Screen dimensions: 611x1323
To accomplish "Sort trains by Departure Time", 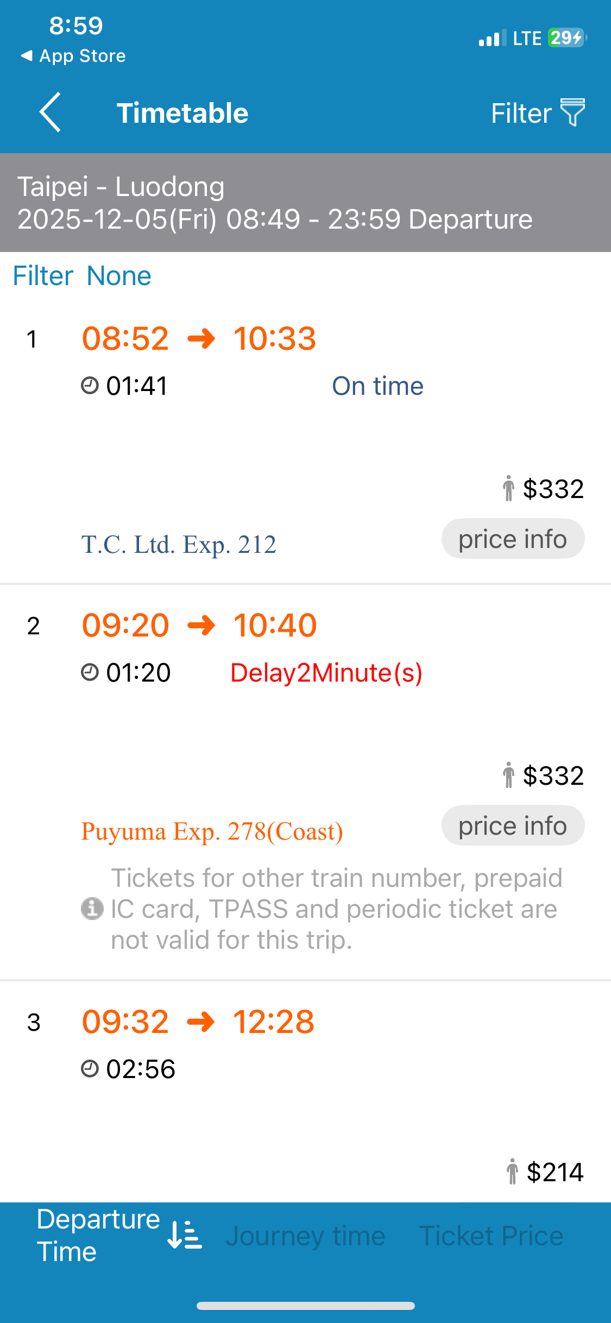I will [x=98, y=1235].
